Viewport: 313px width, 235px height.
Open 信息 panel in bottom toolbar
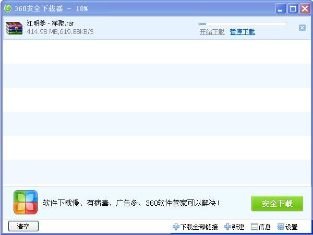coord(261,227)
